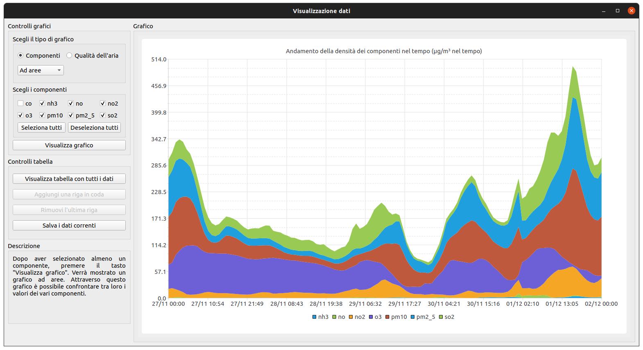
Task: Maximize the Visualizzazione dati window
Action: point(618,11)
